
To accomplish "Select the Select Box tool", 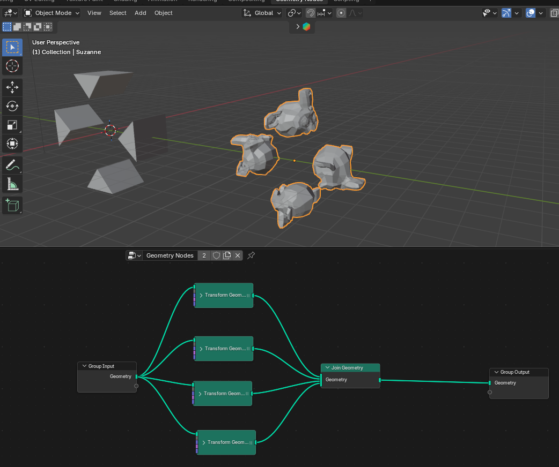I will (x=12, y=47).
